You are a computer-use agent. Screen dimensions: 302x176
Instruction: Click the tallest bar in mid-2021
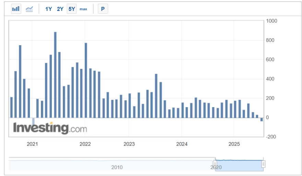tap(55, 75)
